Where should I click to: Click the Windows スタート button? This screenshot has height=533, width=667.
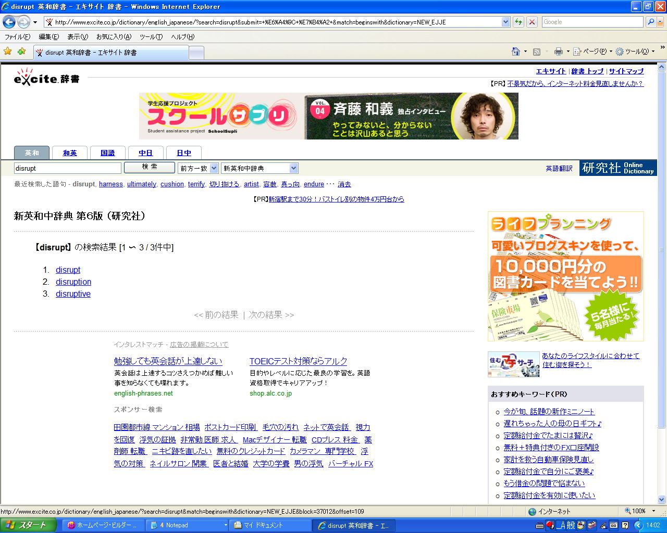29,525
